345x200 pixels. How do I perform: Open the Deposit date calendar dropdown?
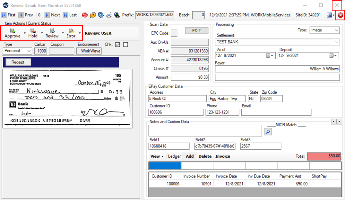[x=333, y=55]
